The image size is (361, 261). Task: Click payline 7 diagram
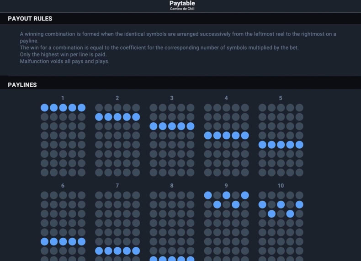(x=117, y=226)
